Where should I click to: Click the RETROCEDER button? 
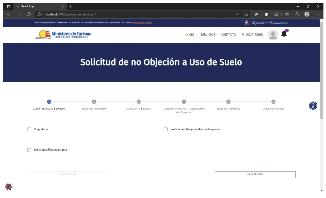click(67, 174)
